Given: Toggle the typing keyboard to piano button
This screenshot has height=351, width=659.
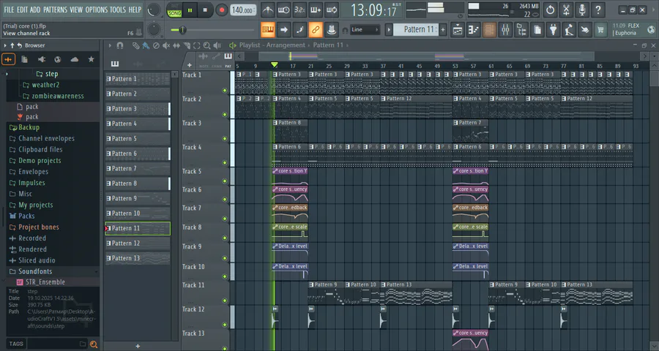Looking at the screenshot, I should tap(268, 29).
